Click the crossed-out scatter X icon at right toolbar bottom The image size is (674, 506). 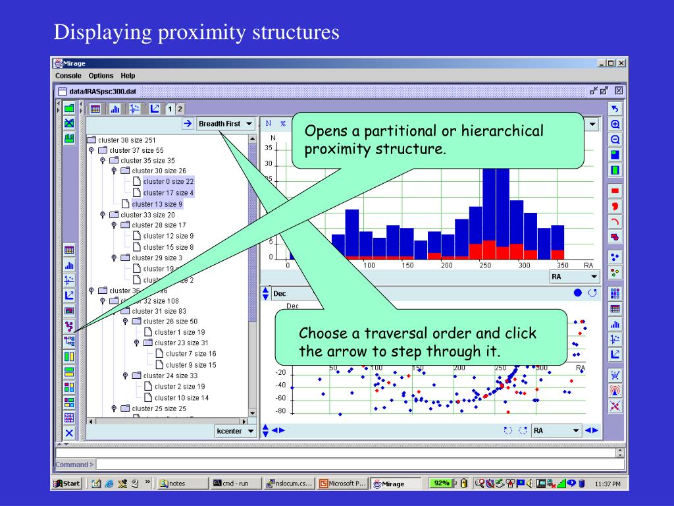point(615,406)
